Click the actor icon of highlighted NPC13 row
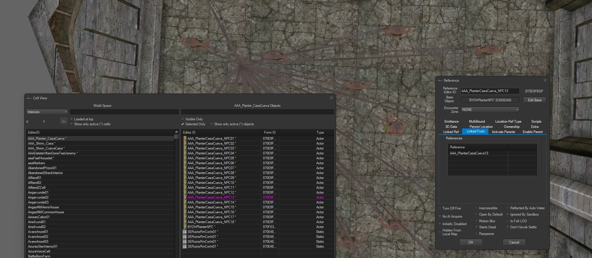 tap(185, 197)
